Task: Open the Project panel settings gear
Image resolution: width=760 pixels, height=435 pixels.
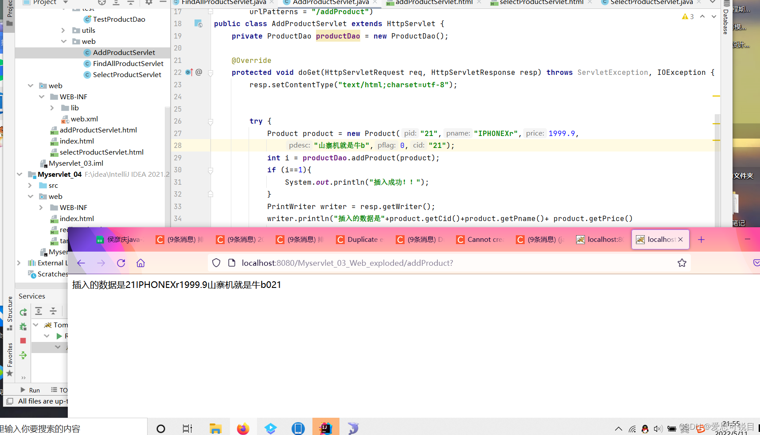Action: [148, 3]
